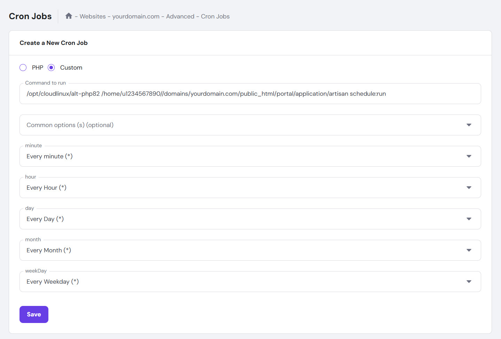This screenshot has height=339, width=501.
Task: Click the Command to run input field
Action: click(250, 94)
